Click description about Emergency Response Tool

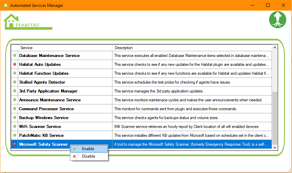[x=191, y=144]
